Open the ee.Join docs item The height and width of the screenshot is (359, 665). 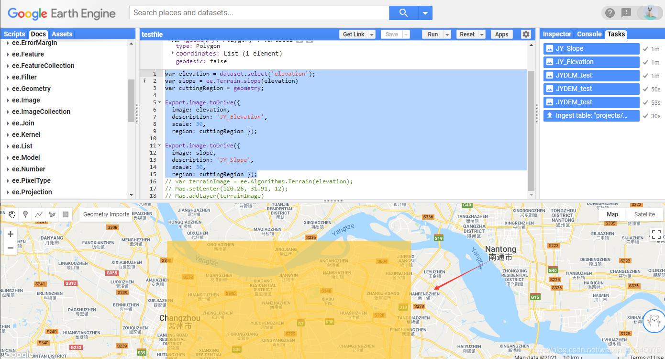(x=23, y=123)
